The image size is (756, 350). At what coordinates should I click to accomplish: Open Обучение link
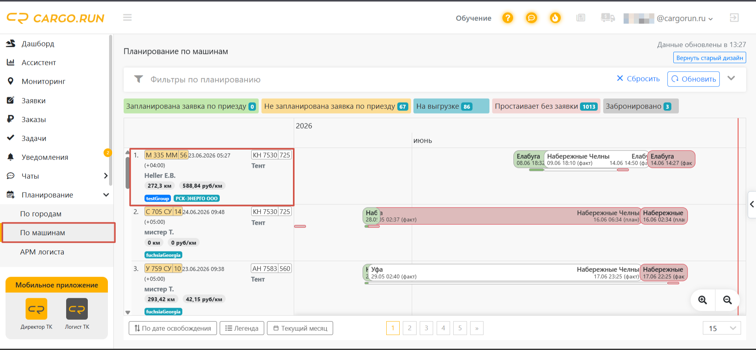pyautogui.click(x=473, y=18)
